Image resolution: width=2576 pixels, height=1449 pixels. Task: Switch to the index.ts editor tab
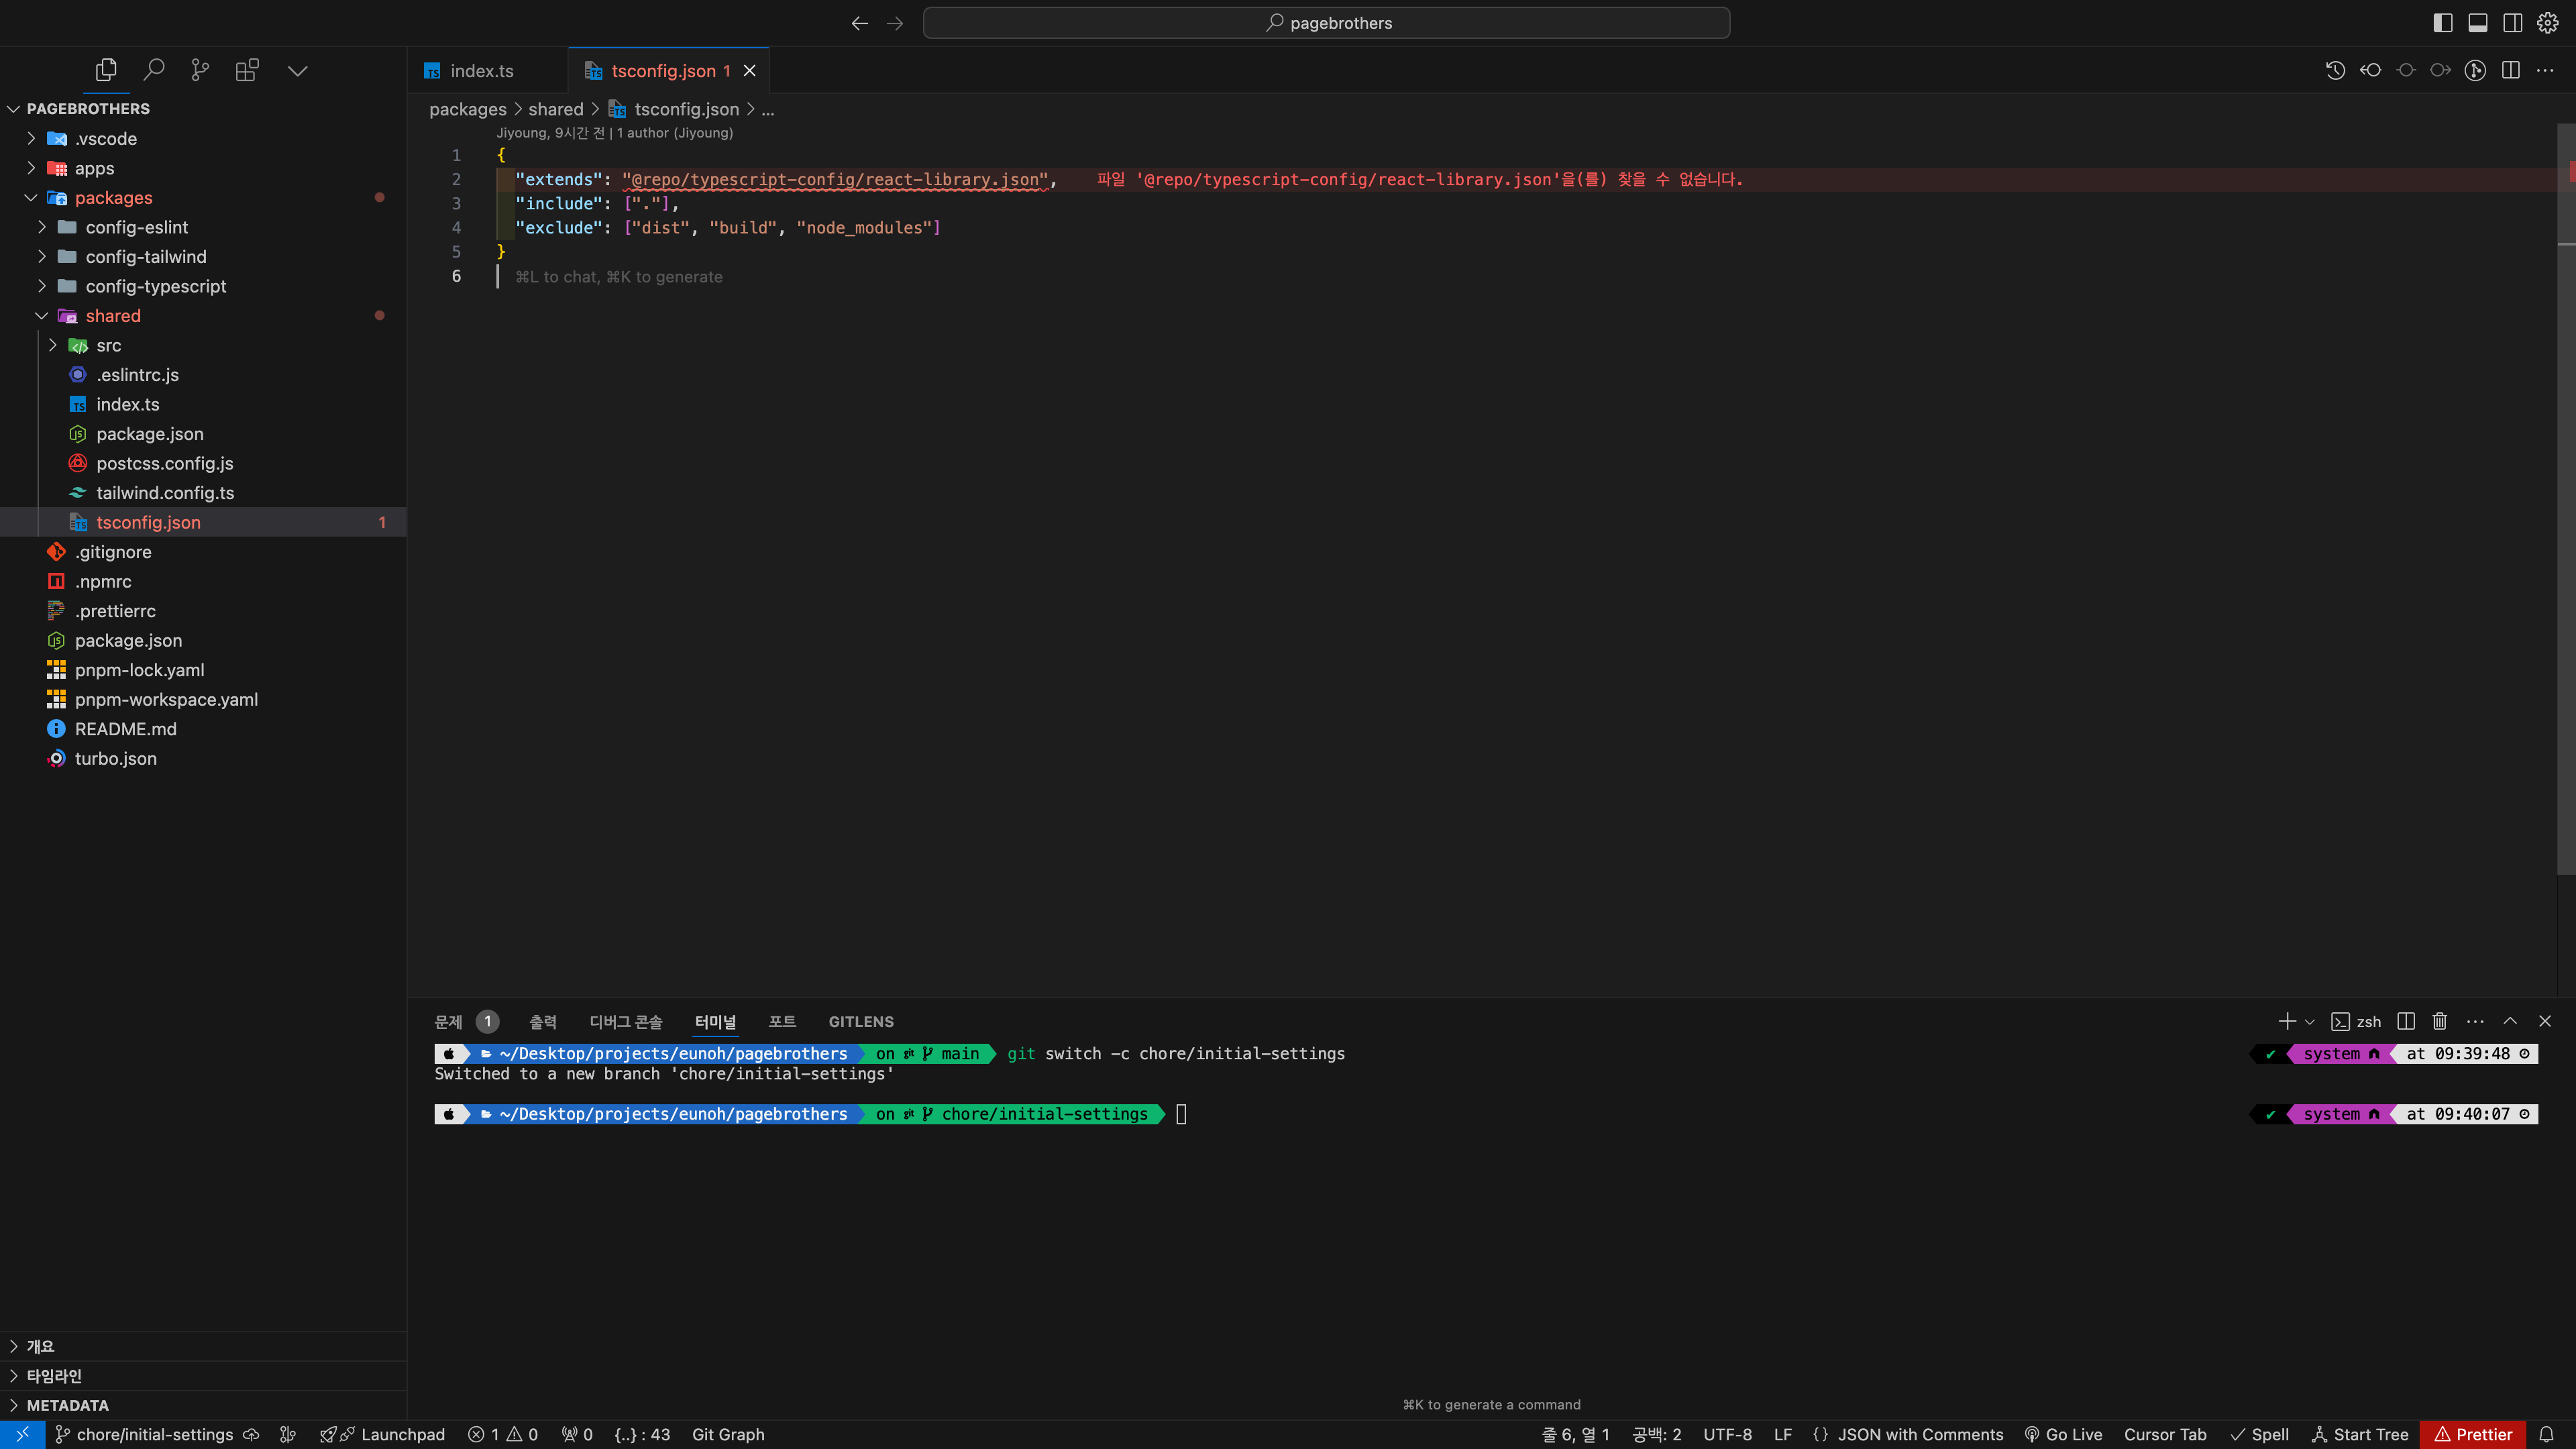(481, 71)
